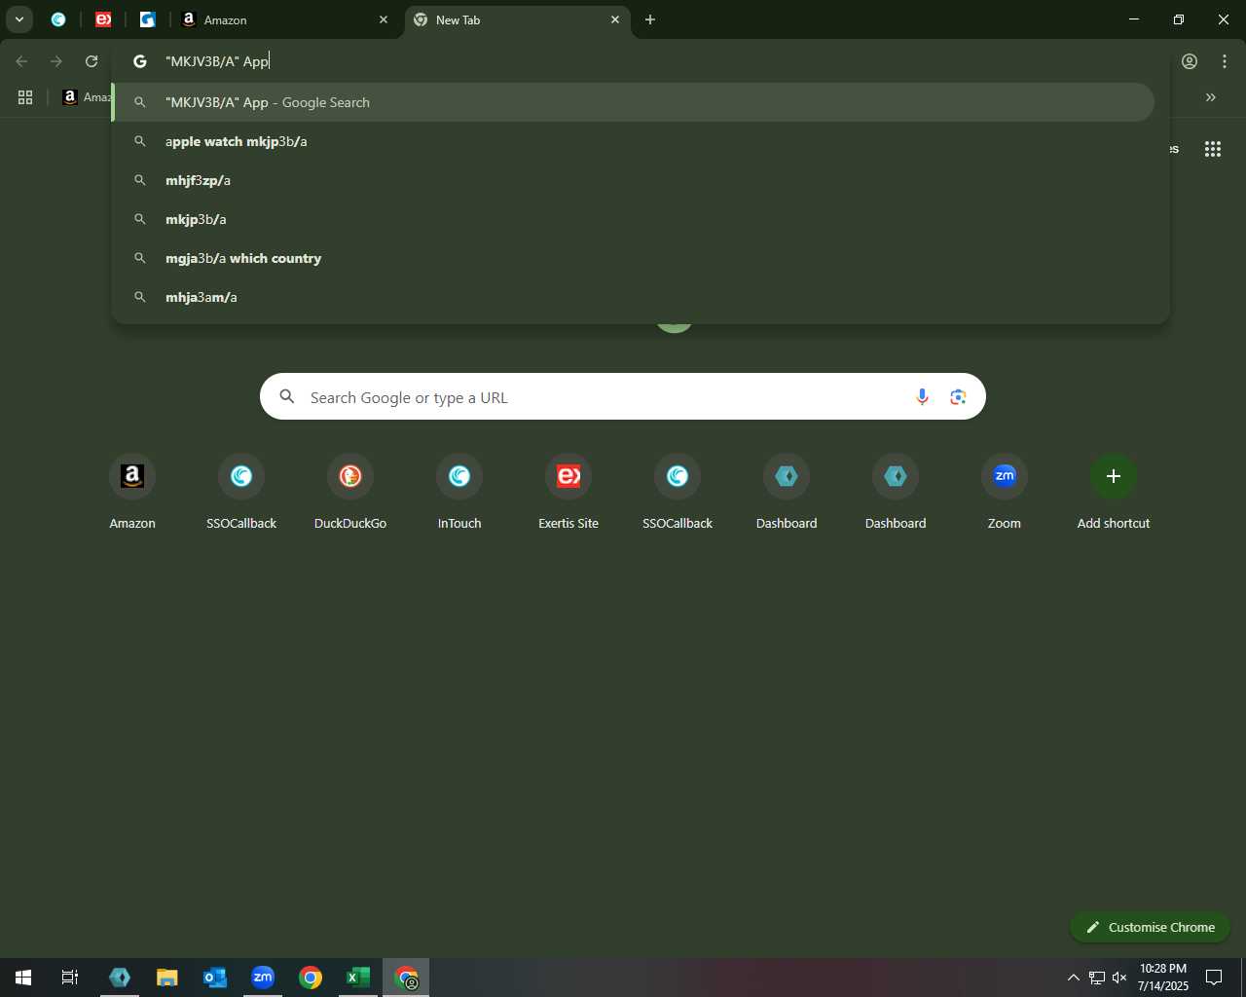Screen dimensions: 1246x997
Task: Click the Customise Chrome button
Action: (x=1150, y=927)
